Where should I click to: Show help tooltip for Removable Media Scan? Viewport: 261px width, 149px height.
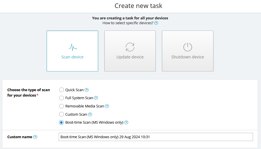(x=107, y=106)
